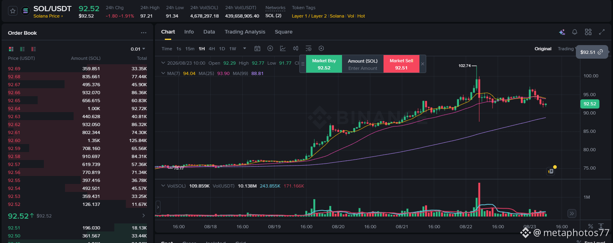Screen dimensions: 613x243
Task: Click the Layer 1 / Layer 2 tag
Action: pos(309,16)
